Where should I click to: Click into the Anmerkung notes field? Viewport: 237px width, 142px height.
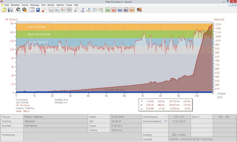[x=80, y=137]
